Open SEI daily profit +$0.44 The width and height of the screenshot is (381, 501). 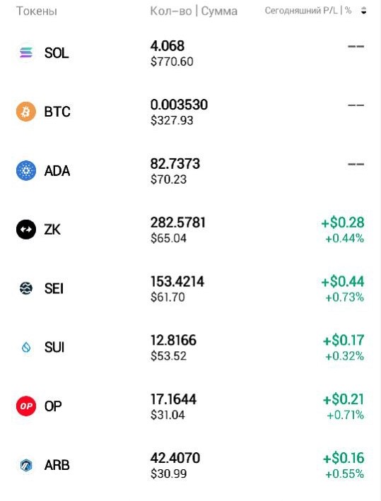(x=343, y=281)
